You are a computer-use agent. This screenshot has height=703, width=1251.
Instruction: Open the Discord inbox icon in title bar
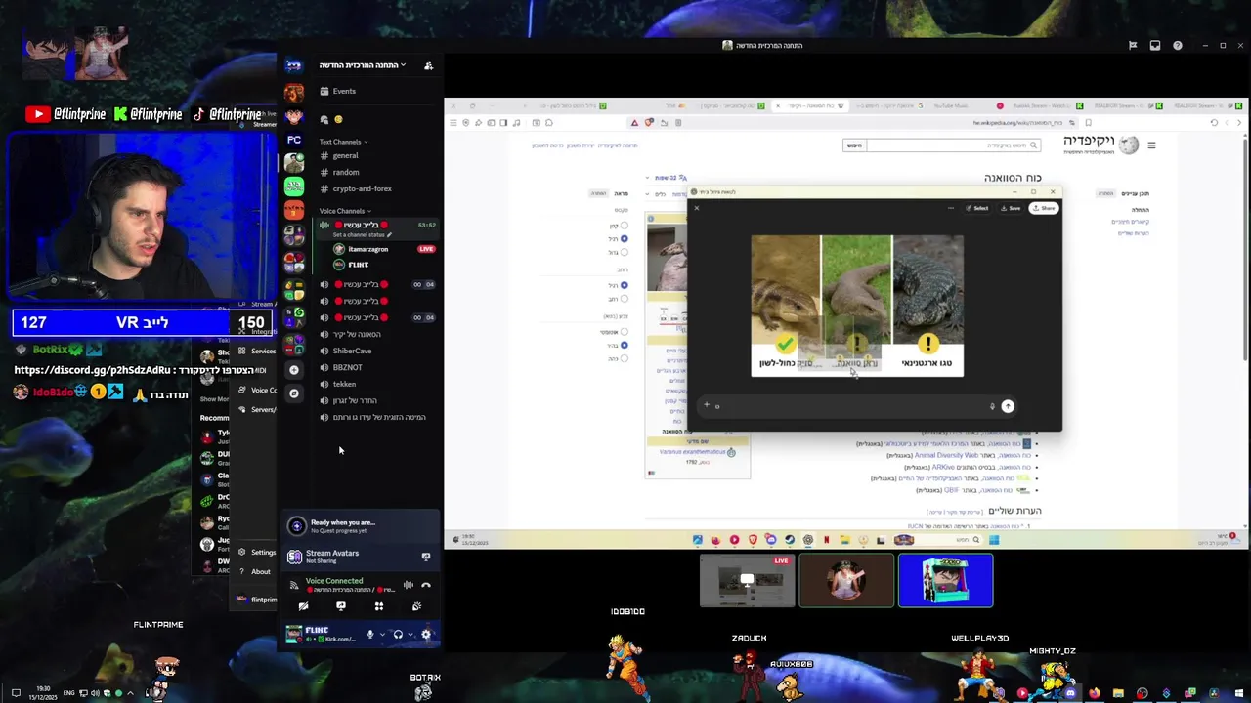pyautogui.click(x=1154, y=45)
